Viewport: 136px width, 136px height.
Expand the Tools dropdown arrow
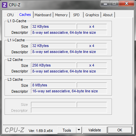tap(79, 130)
